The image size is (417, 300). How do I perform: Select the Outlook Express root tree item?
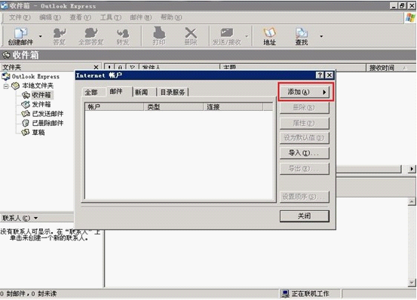[x=35, y=77]
